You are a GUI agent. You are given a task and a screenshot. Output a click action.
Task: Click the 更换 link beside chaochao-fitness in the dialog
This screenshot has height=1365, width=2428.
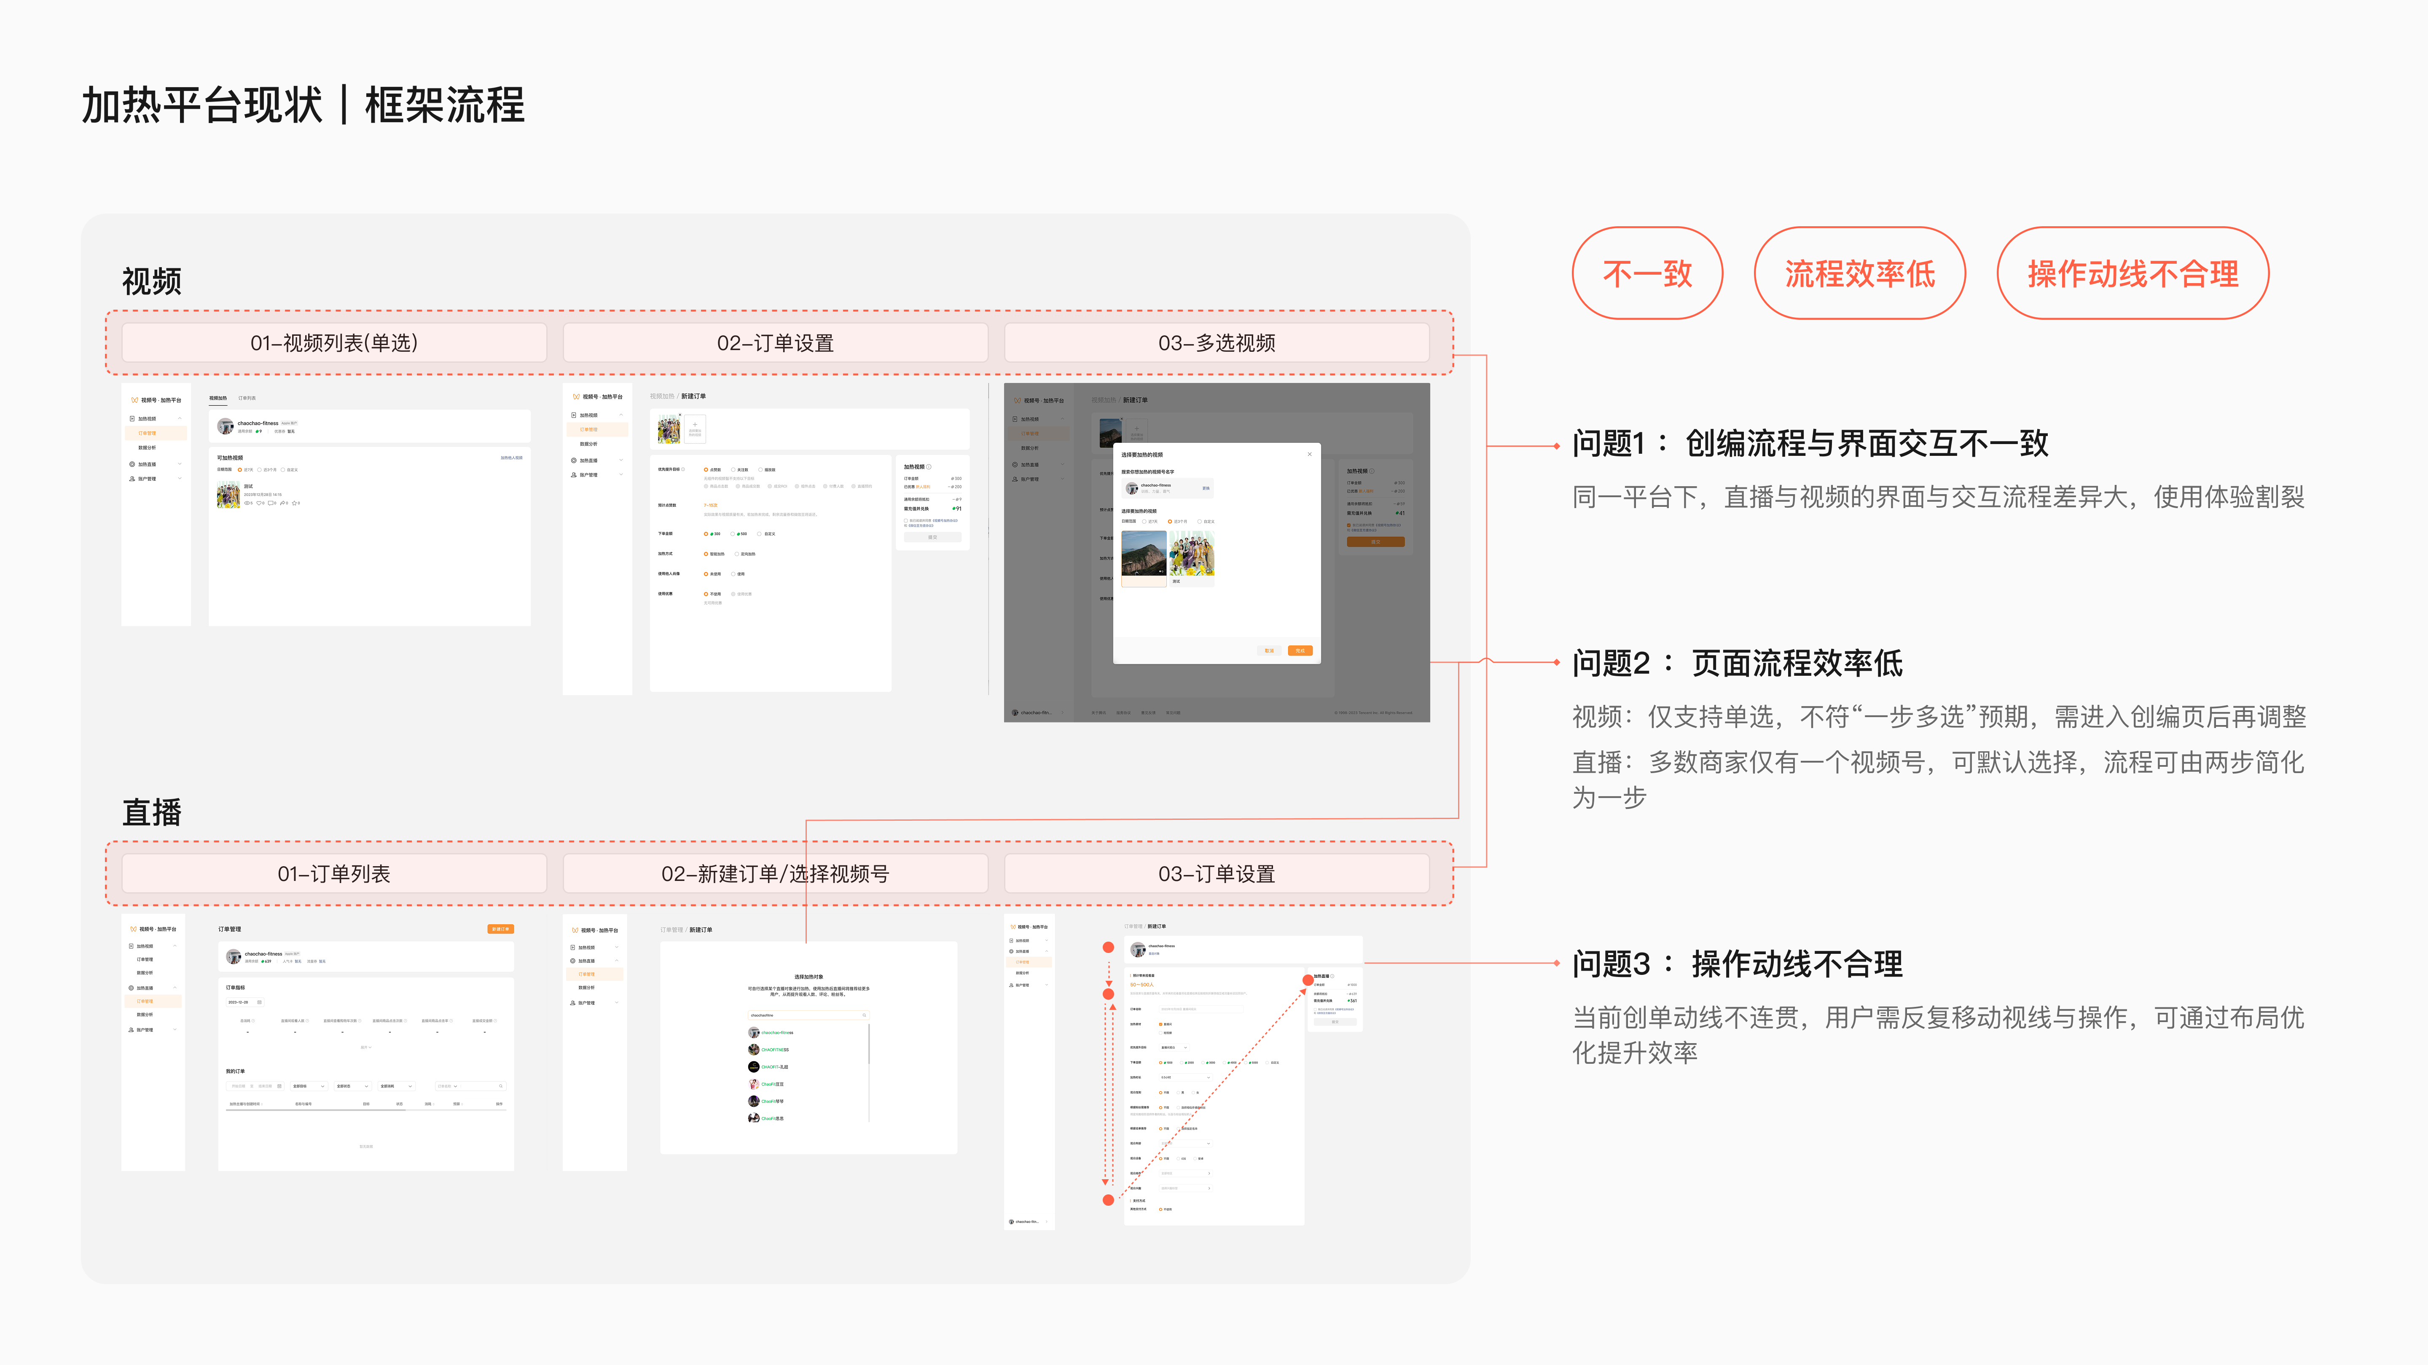[x=1206, y=488]
